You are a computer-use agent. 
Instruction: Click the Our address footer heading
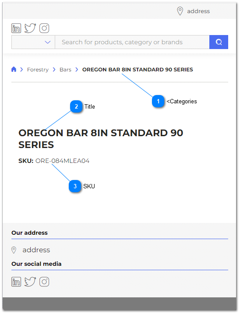(30, 233)
